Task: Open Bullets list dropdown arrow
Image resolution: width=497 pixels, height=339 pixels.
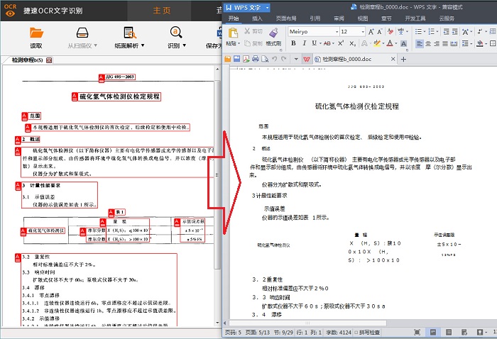Action: coord(425,32)
